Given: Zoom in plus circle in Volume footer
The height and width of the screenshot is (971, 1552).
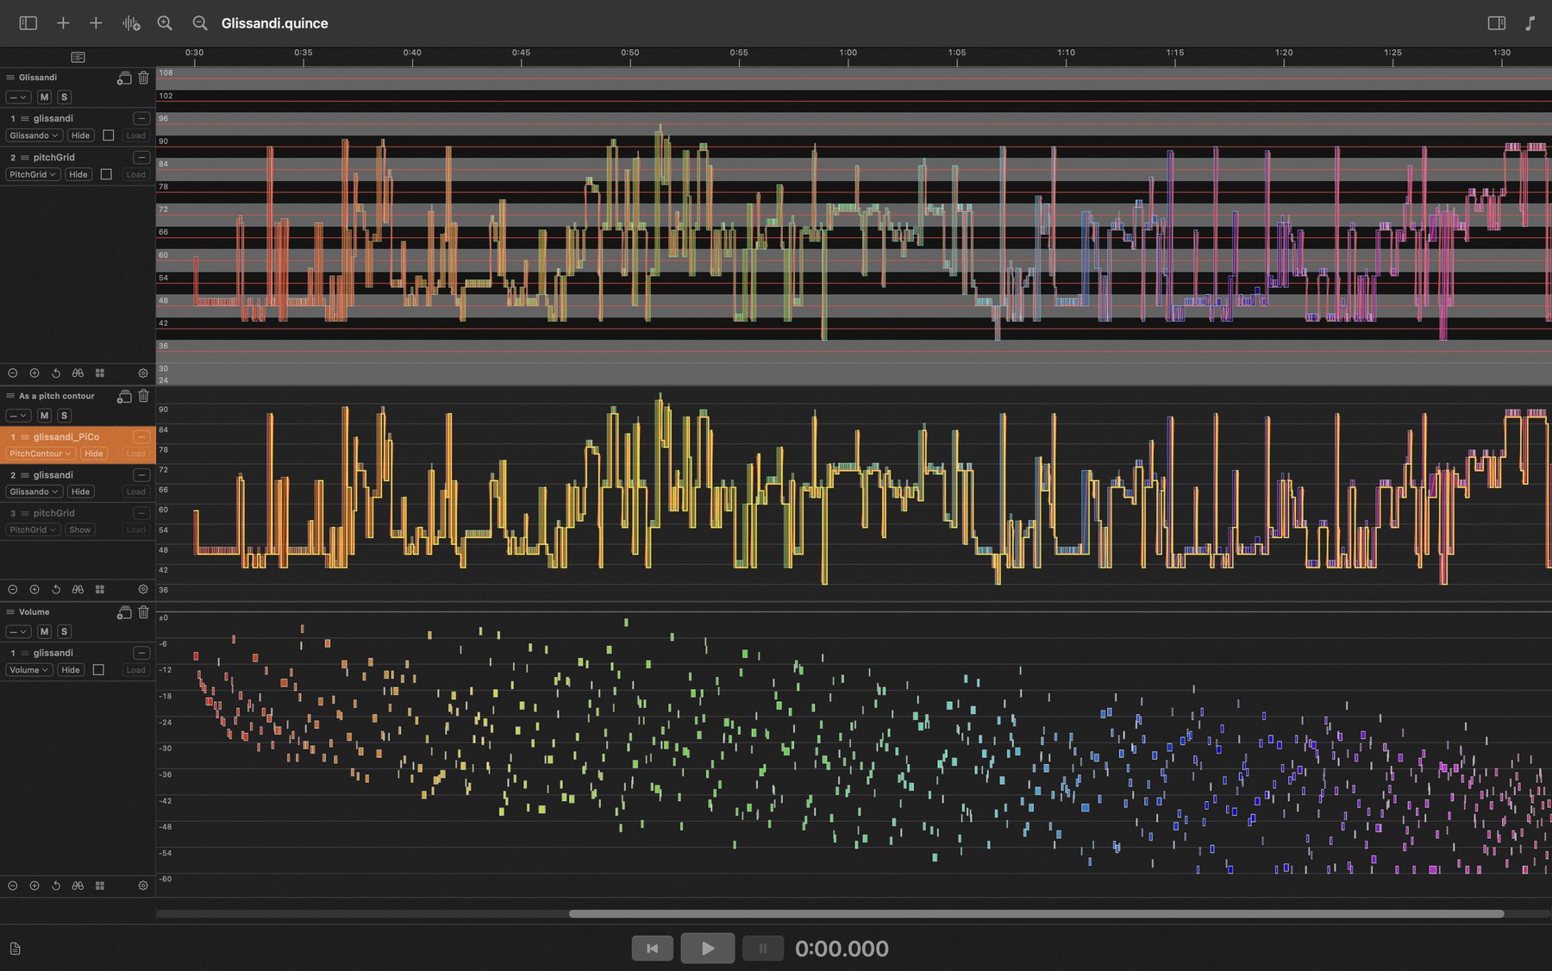Looking at the screenshot, I should coord(34,886).
